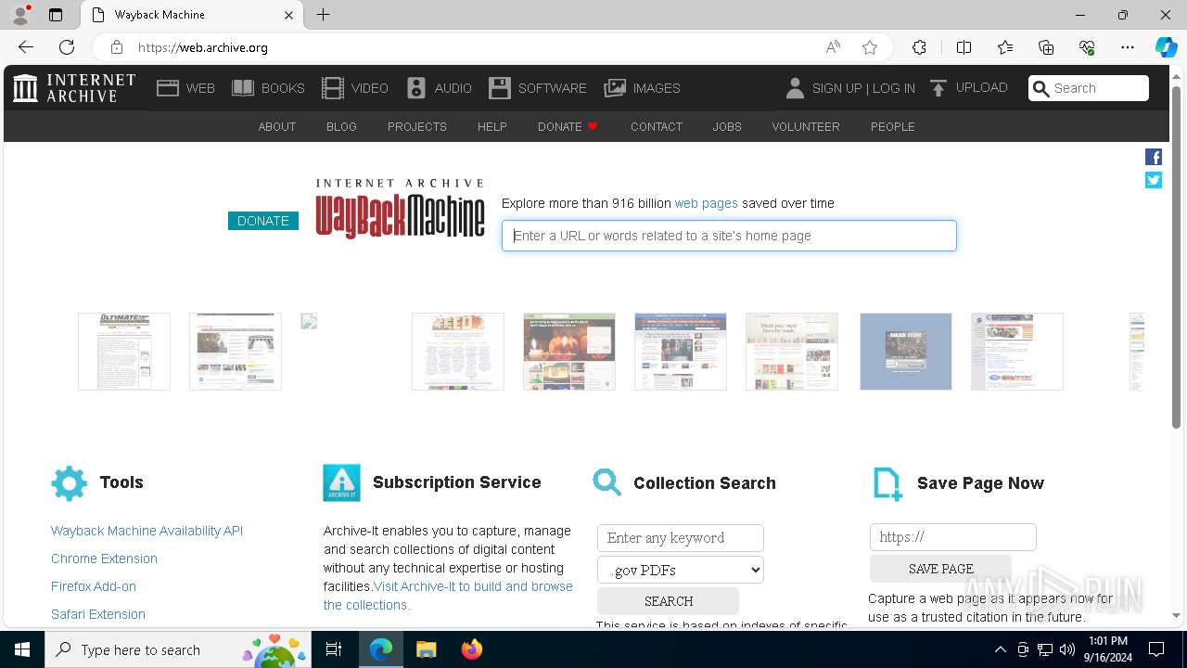Share page via Twitter icon
The image size is (1187, 668).
coord(1154,180)
